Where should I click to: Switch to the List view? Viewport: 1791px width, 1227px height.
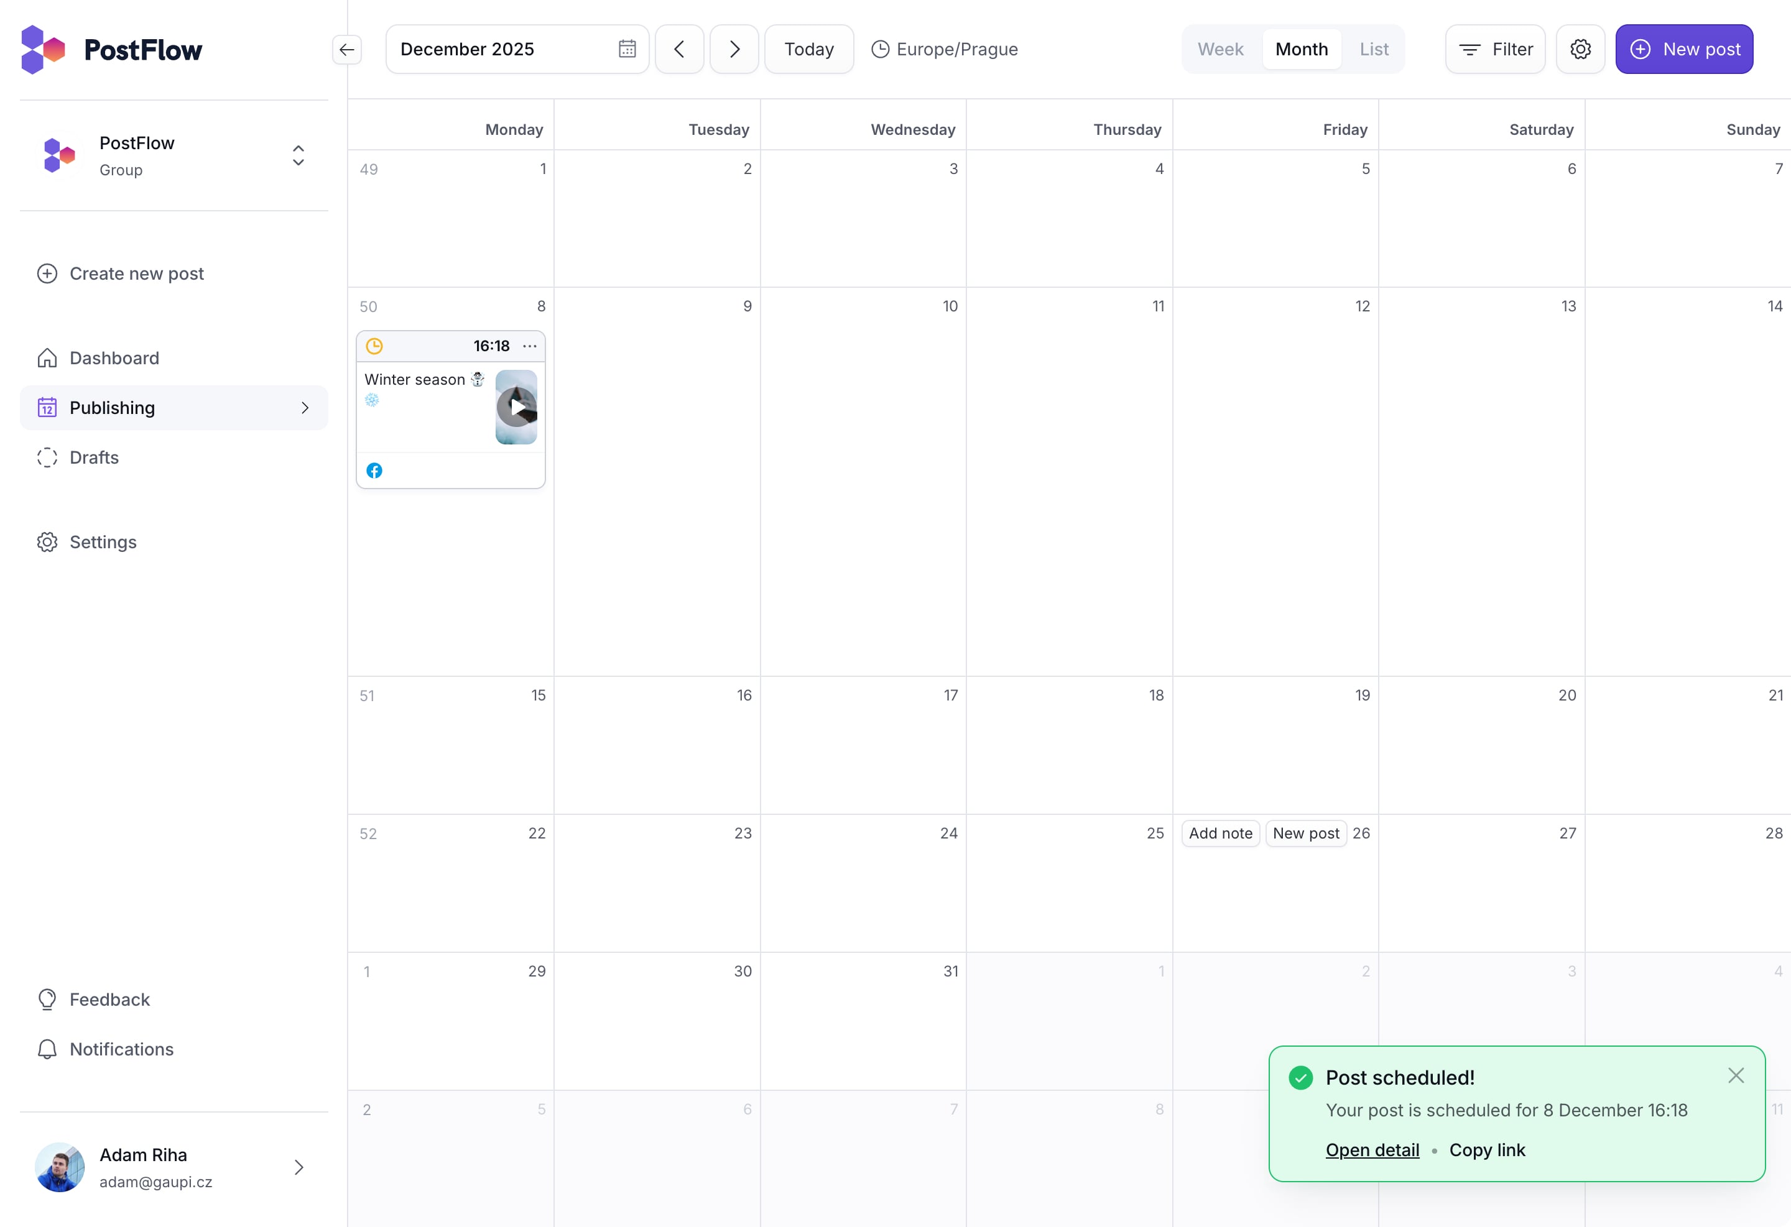[1373, 49]
